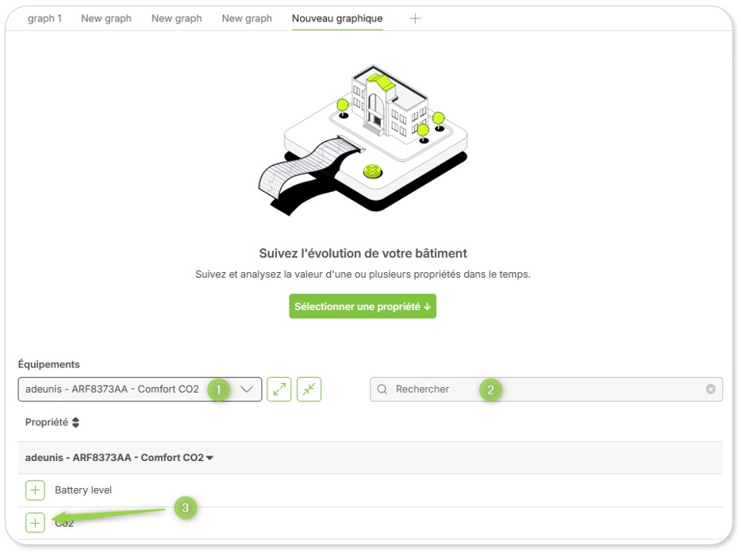The width and height of the screenshot is (741, 553).
Task: Add a new graph tab with plus icon
Action: point(415,18)
